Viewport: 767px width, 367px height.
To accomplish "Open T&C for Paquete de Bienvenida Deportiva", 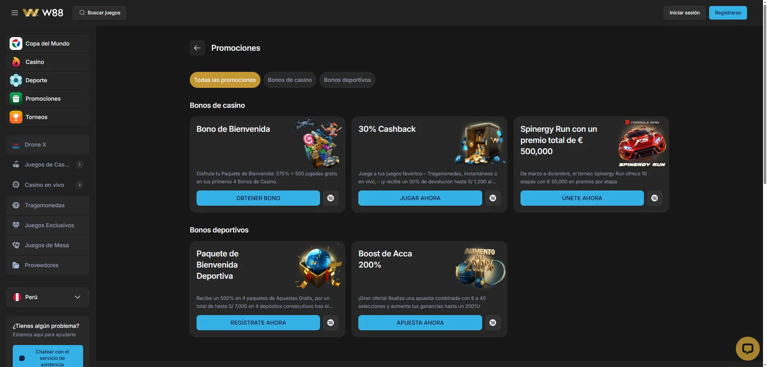I will [331, 323].
